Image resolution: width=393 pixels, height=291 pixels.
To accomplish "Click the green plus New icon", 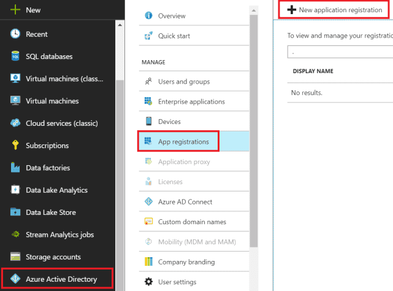I will 15,10.
